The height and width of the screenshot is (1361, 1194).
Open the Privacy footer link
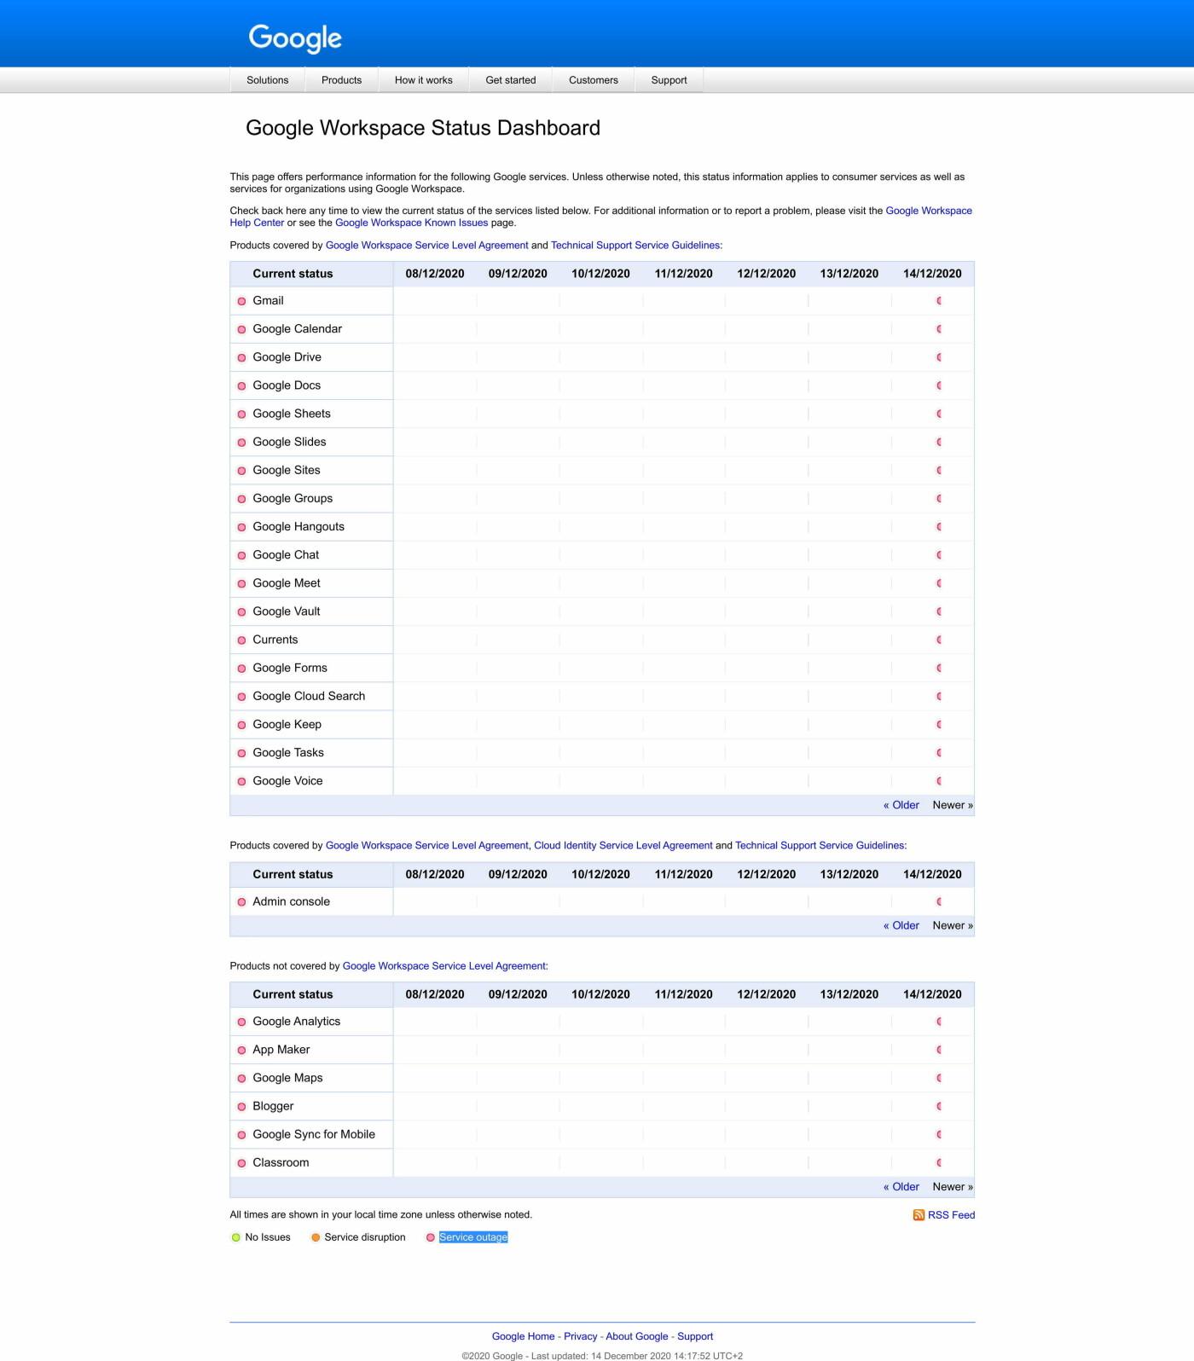pyautogui.click(x=581, y=1336)
